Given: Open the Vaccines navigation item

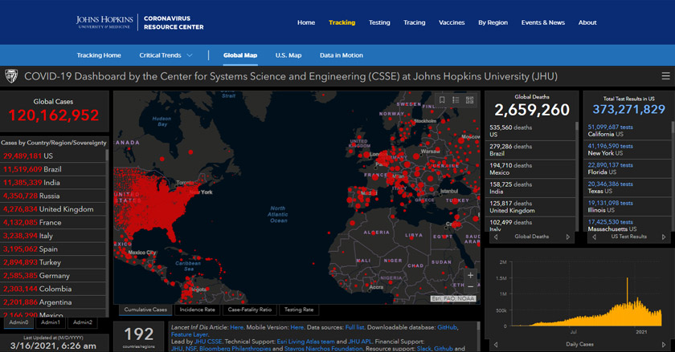Looking at the screenshot, I should tap(452, 22).
